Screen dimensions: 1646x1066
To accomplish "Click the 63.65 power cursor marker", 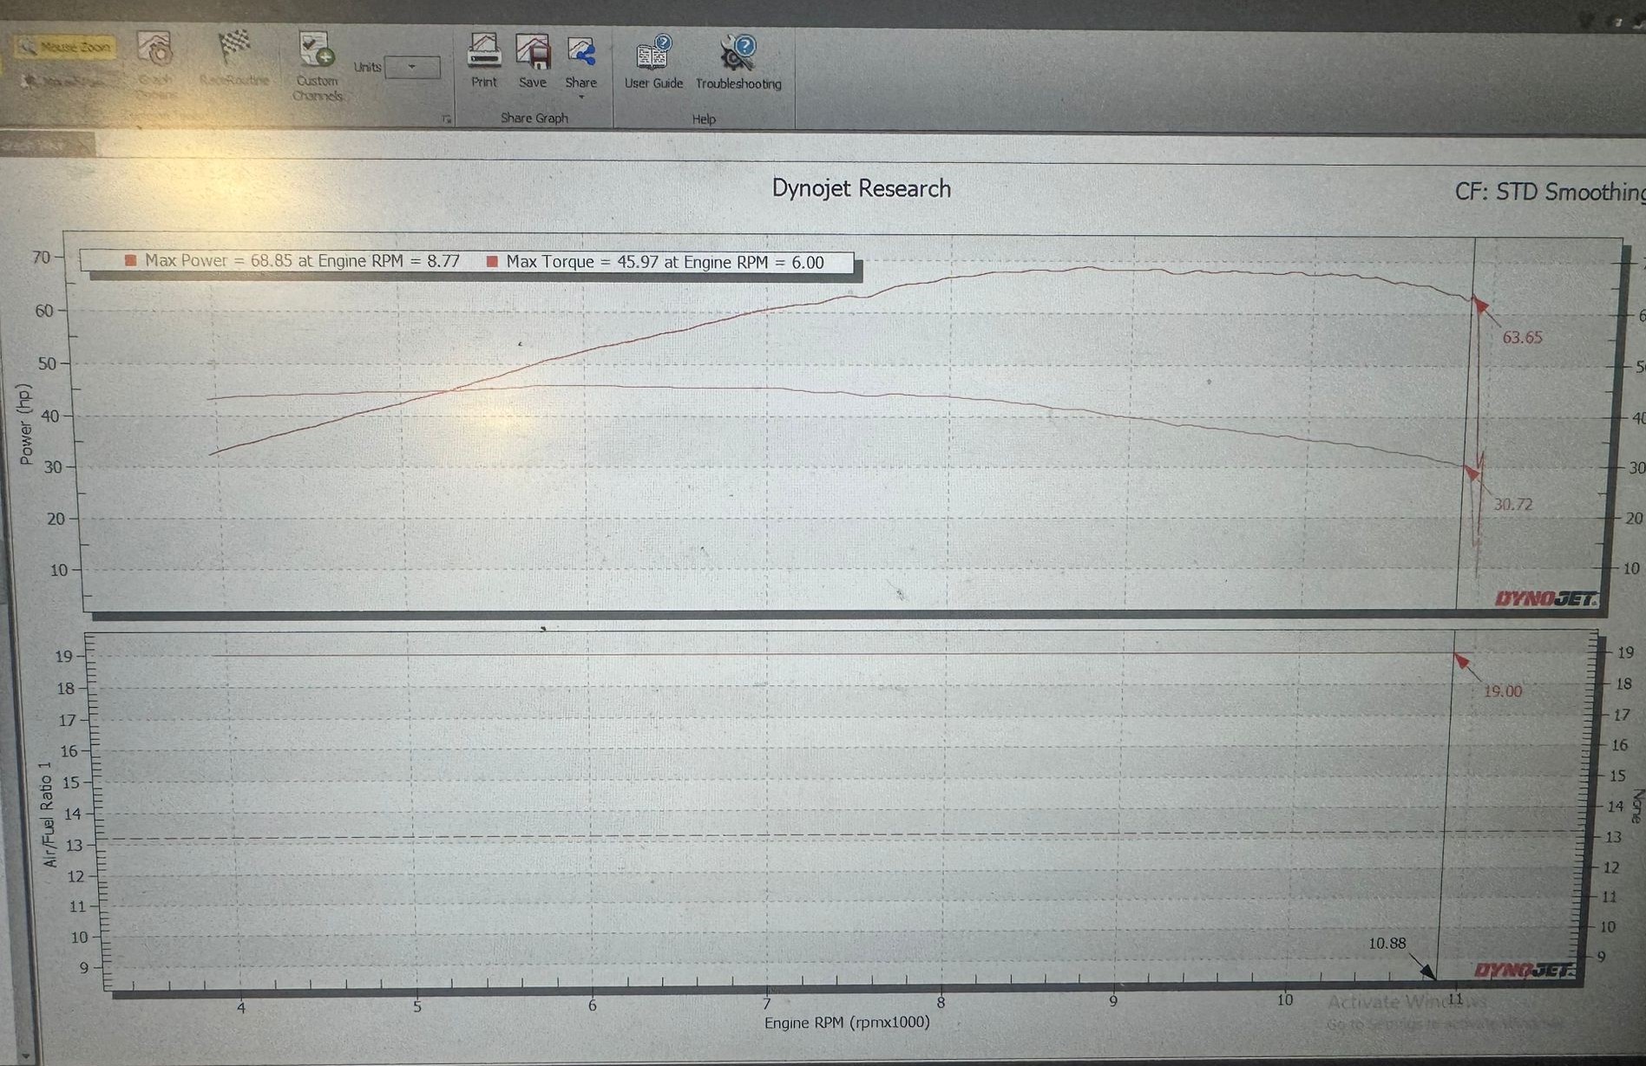I will (x=1522, y=337).
